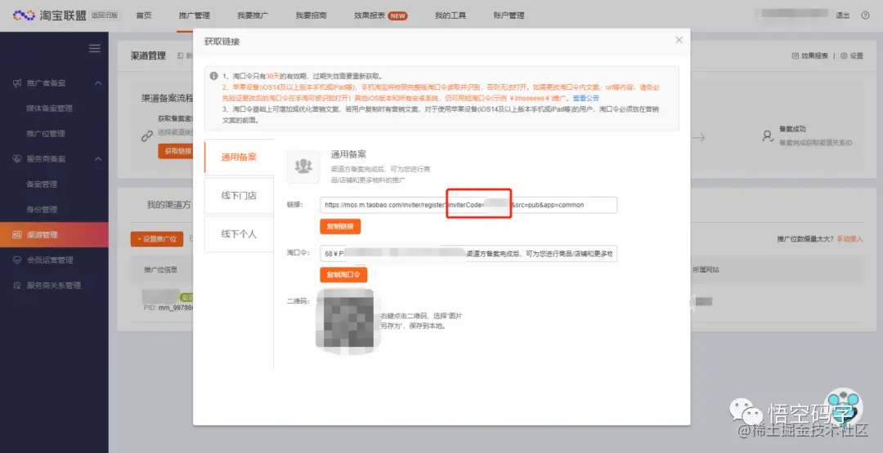Collapse the 服务商备案 sidebar section
Screen dimensions: 883x453
98,159
